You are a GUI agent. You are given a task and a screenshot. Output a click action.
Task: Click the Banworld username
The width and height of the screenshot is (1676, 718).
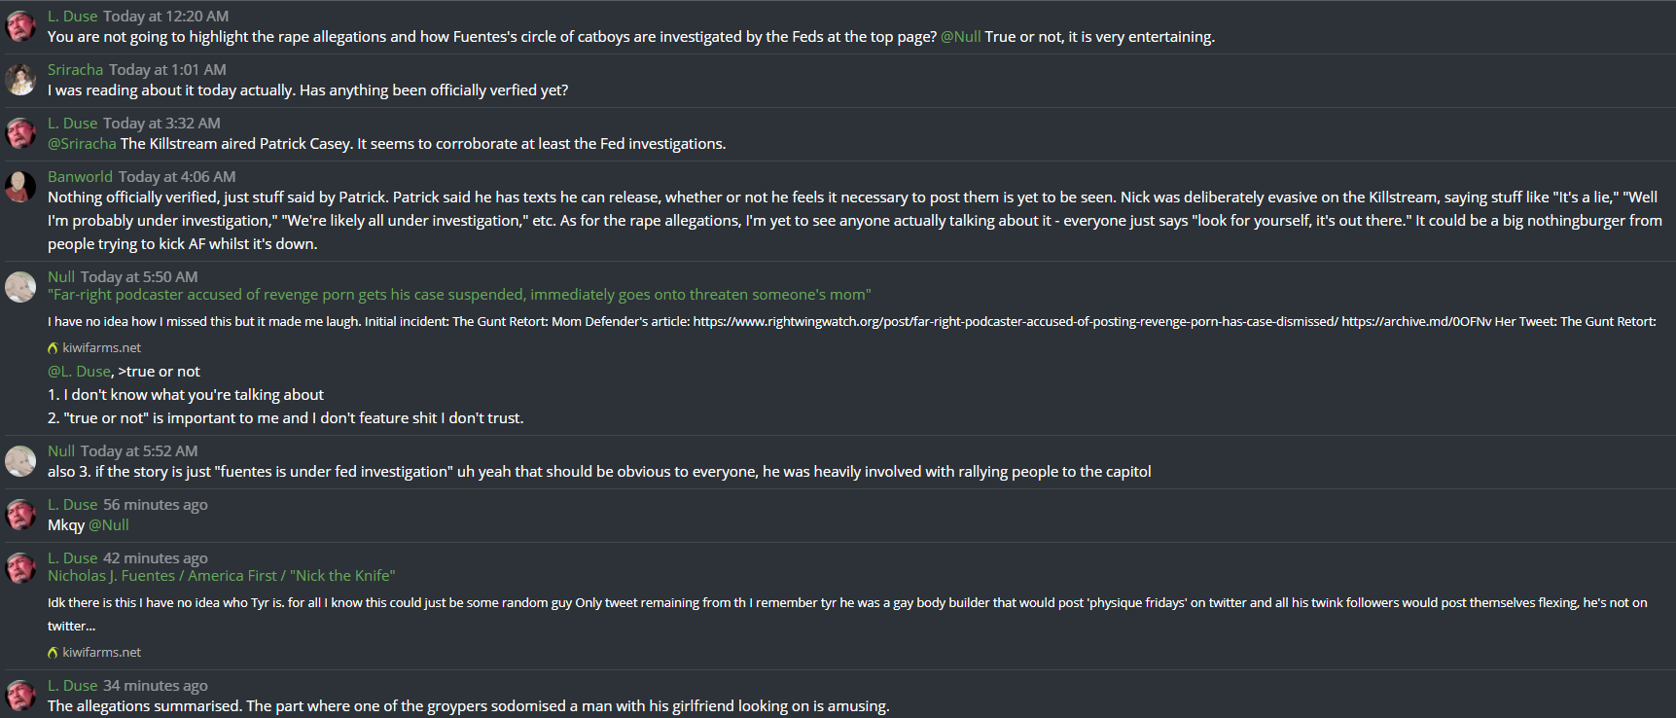pos(80,177)
